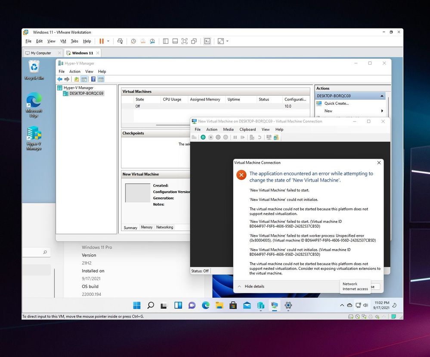Open the Windows Start button on taskbar
Viewport: 430px width, 357px height.
coord(136,305)
